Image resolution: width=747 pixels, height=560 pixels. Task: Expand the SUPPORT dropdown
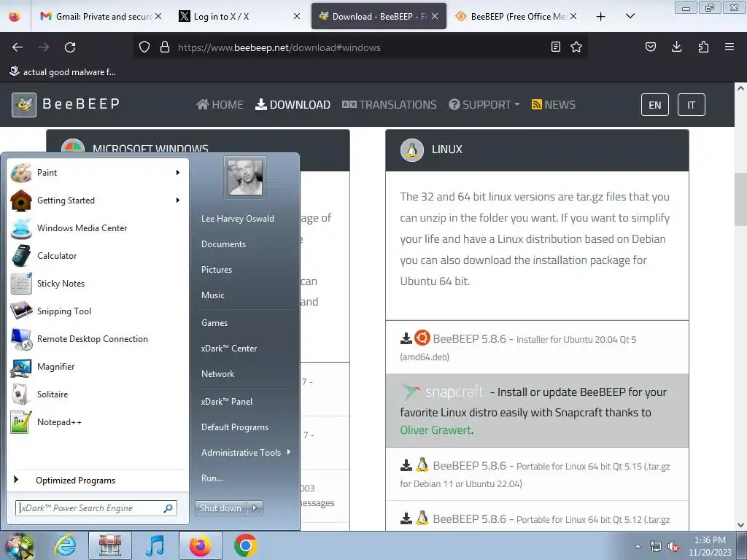click(x=484, y=105)
